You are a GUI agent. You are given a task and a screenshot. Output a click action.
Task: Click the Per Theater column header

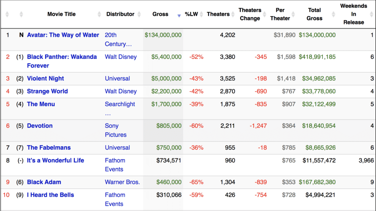click(x=280, y=14)
